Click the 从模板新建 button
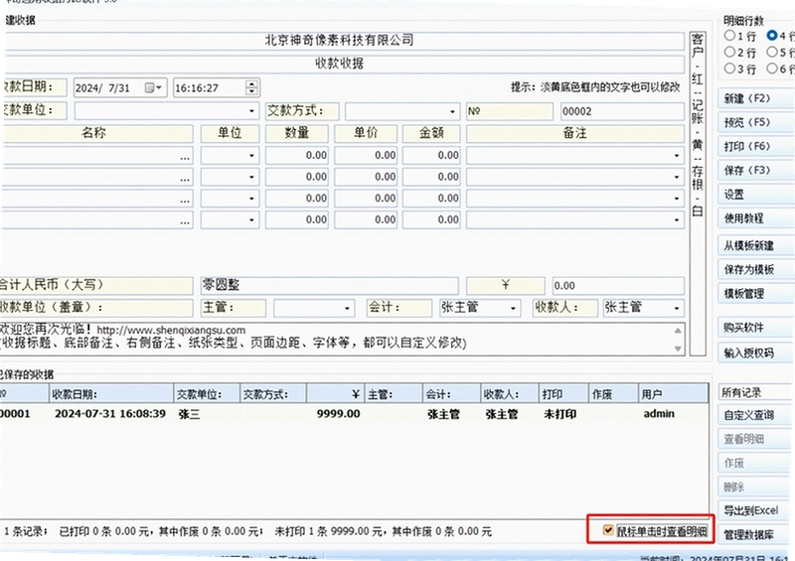Viewport: 795px width, 561px height. tap(756, 245)
